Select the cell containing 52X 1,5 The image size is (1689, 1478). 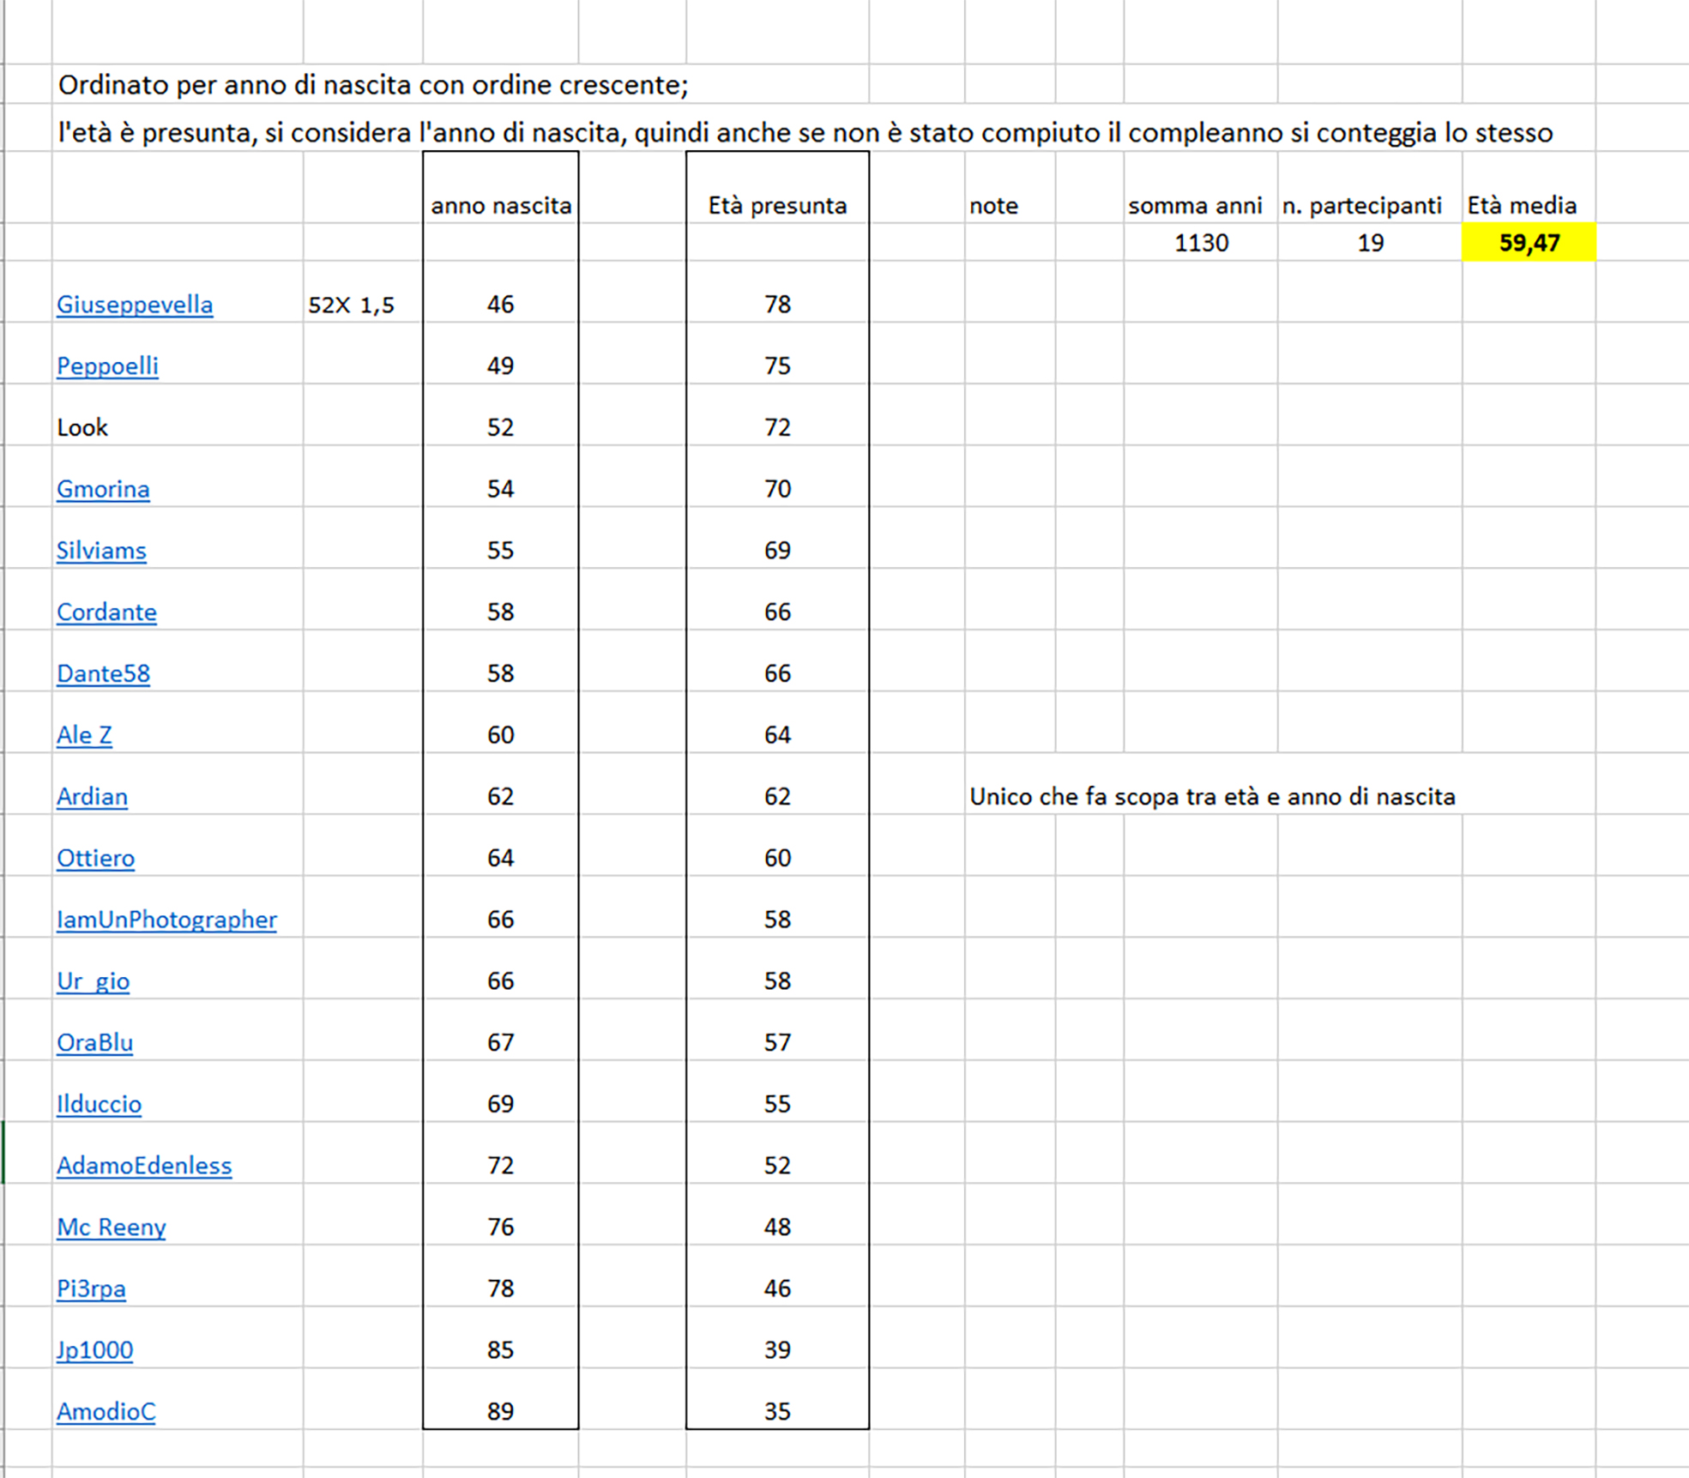(x=352, y=305)
